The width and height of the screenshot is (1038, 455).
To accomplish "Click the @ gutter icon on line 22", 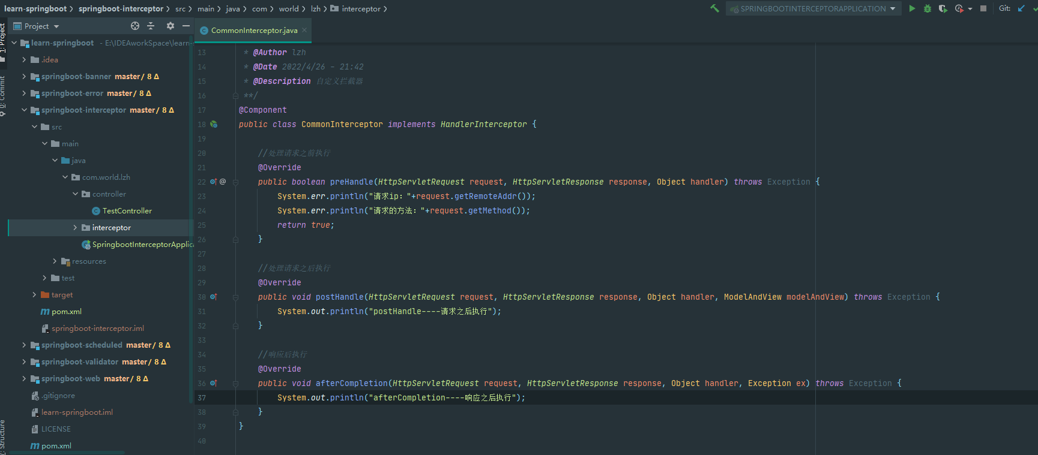I will pos(223,182).
